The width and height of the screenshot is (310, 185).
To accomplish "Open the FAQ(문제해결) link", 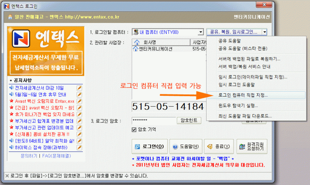I will 57,156.
